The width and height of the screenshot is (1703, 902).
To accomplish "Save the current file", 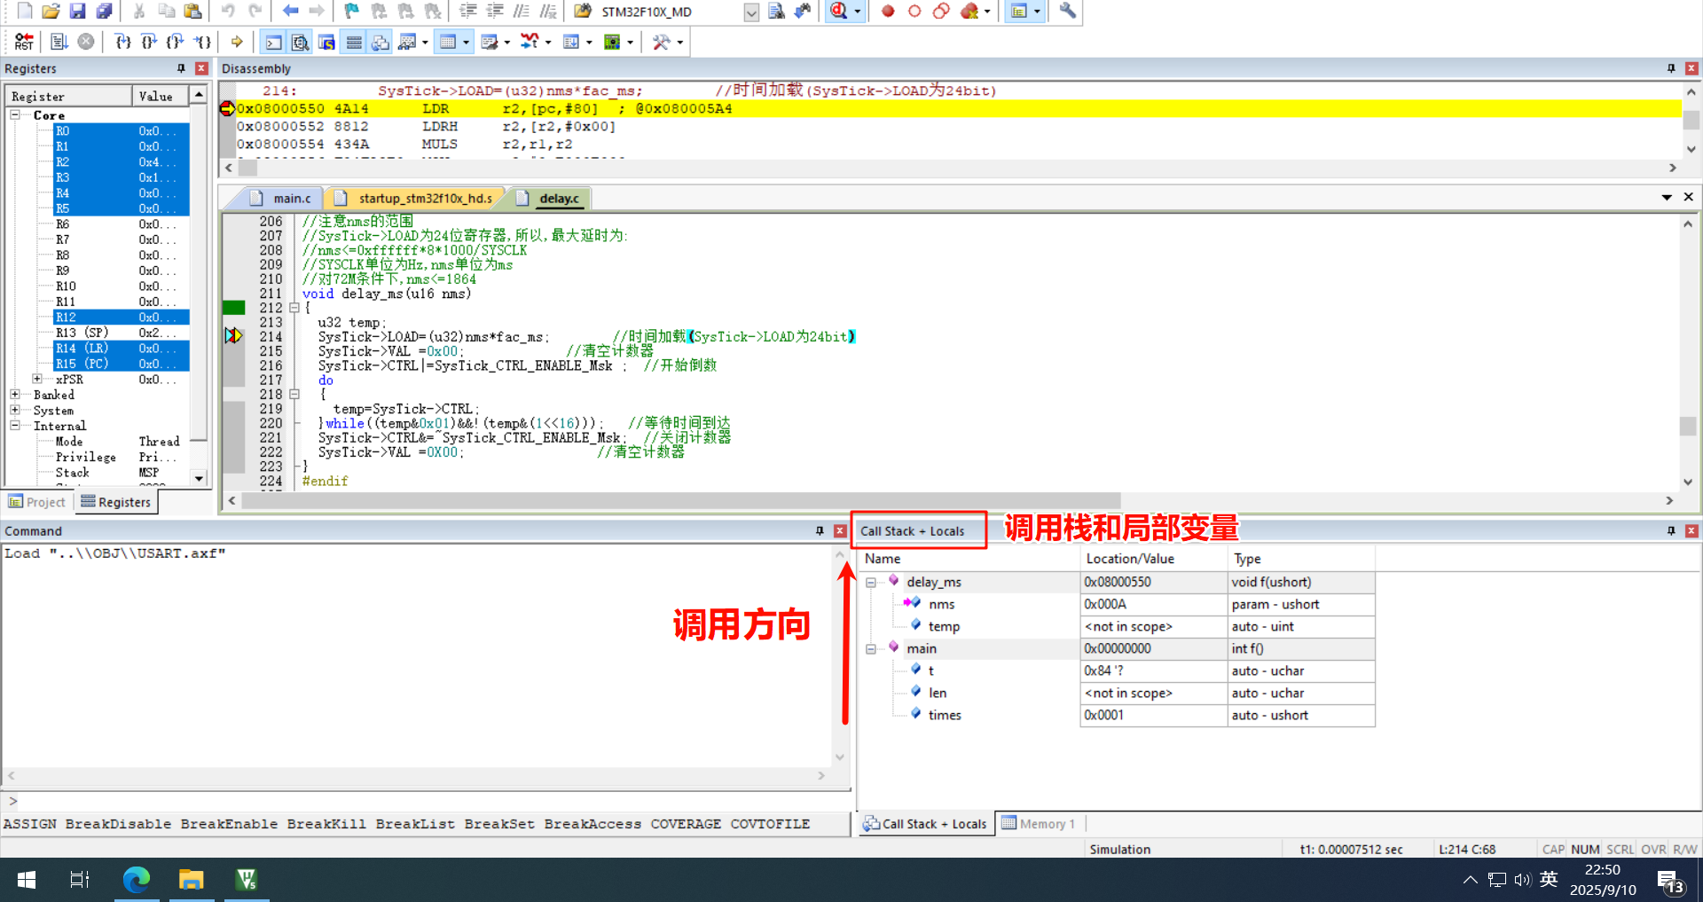I will tap(78, 11).
